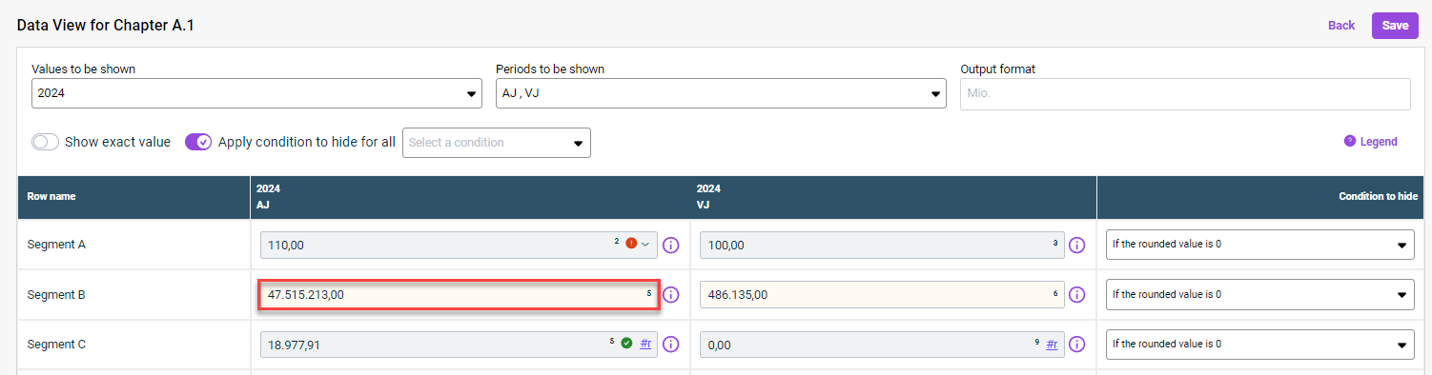
Task: Expand chevron inside the 110,00 field
Action: coord(645,245)
